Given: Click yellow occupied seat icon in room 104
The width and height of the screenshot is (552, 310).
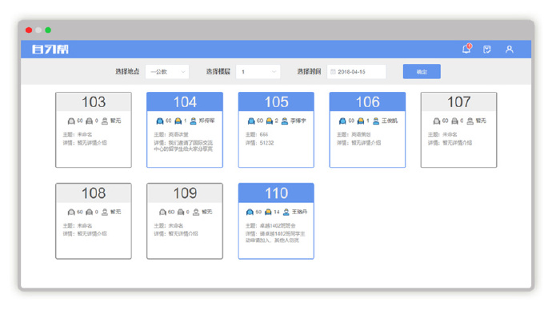Looking at the screenshot, I should pos(178,121).
